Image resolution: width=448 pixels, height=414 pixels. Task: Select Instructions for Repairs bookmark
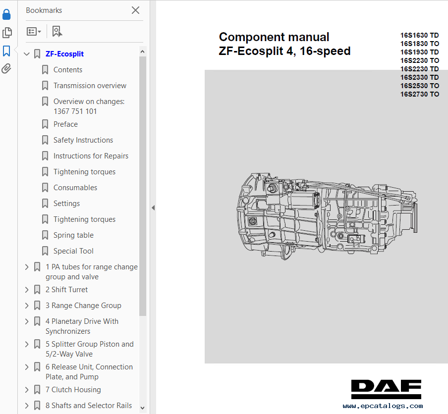[91, 156]
